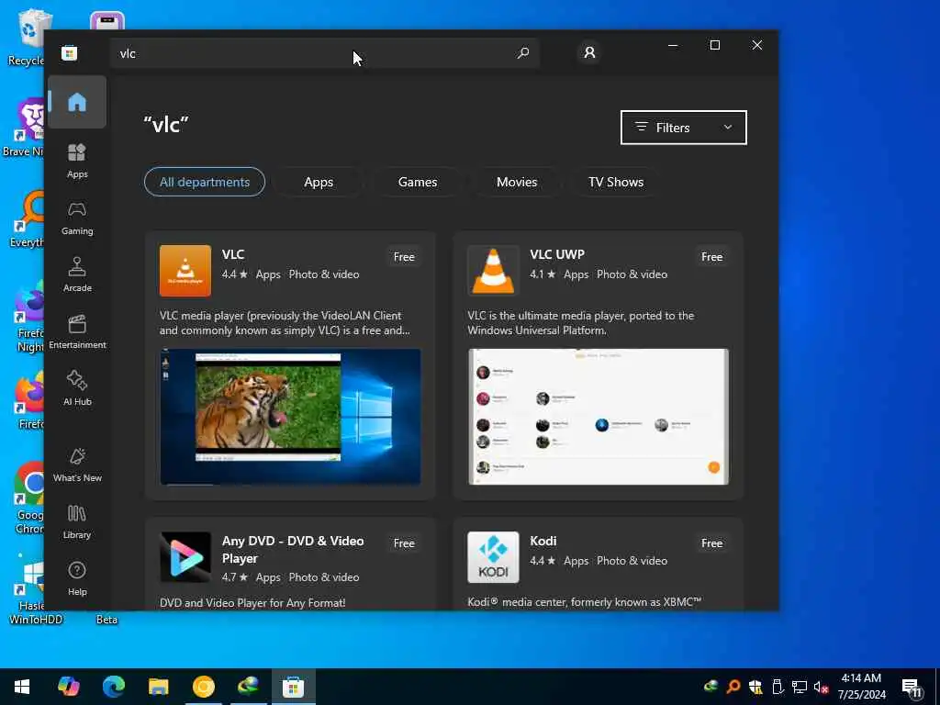Image resolution: width=940 pixels, height=705 pixels.
Task: Open the Arcade section in sidebar
Action: (x=77, y=274)
